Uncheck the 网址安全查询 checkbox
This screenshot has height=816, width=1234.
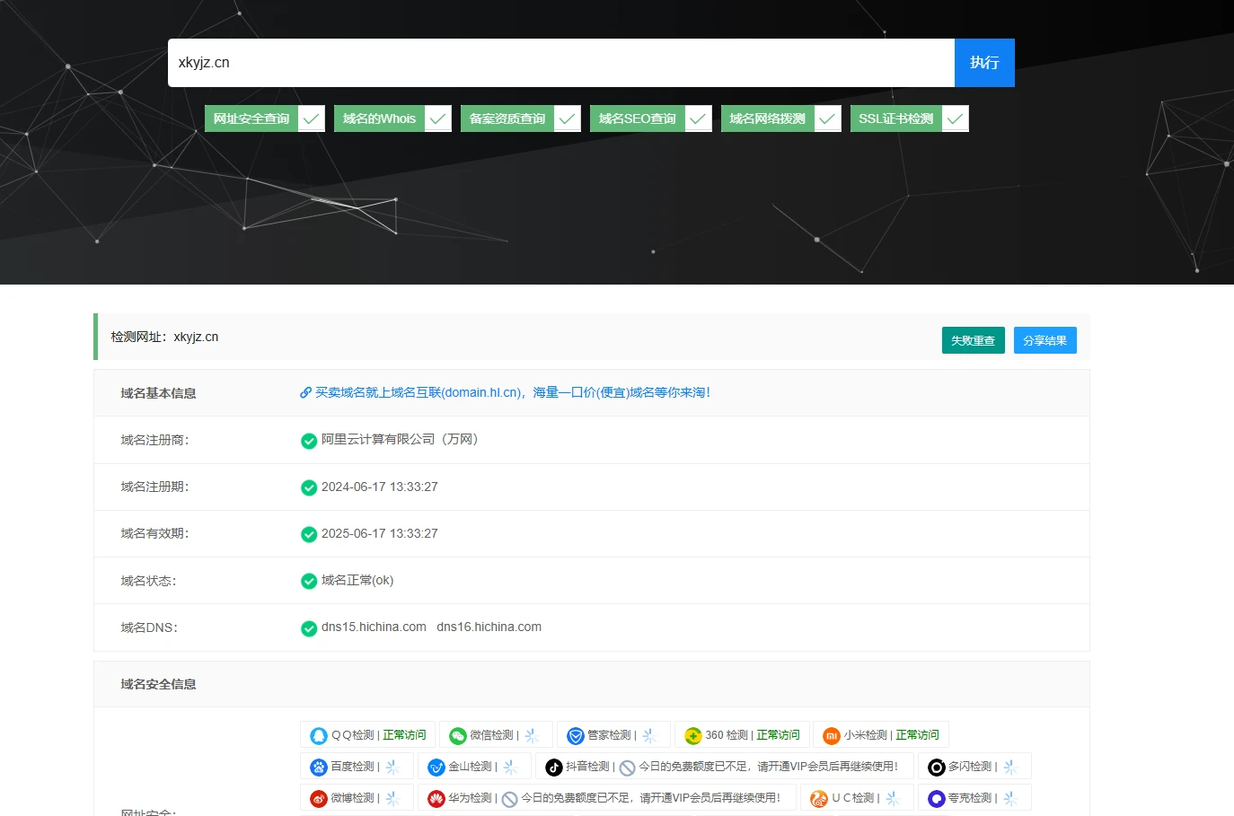click(x=311, y=118)
